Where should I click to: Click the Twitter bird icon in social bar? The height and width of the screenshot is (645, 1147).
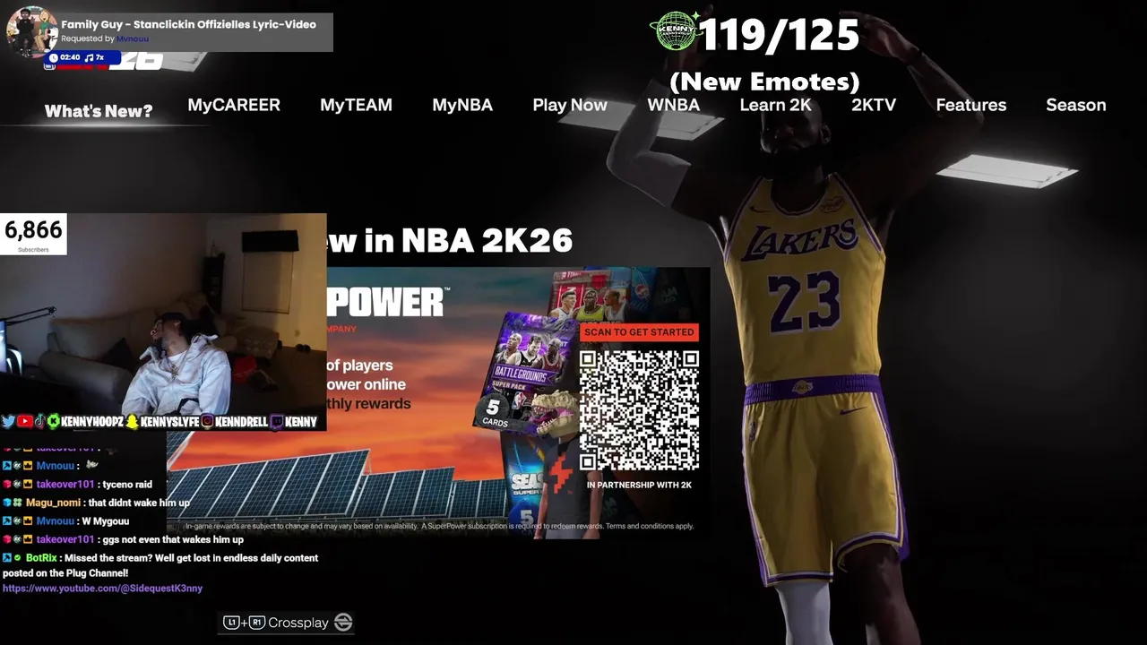(8, 421)
